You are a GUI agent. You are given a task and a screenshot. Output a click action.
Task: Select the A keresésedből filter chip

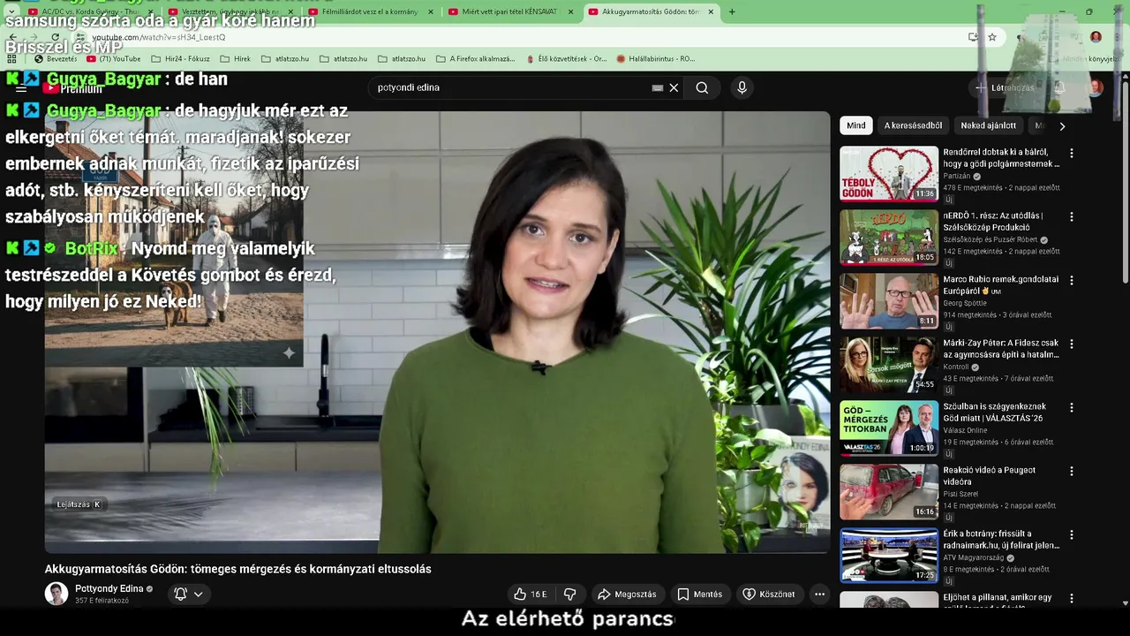[x=913, y=125]
